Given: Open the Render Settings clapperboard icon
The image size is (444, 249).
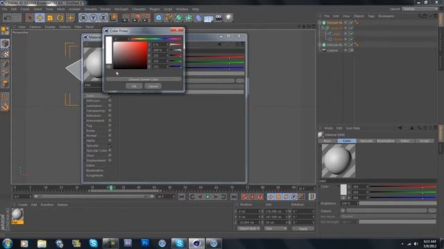Looking at the screenshot, I should pos(146,18).
